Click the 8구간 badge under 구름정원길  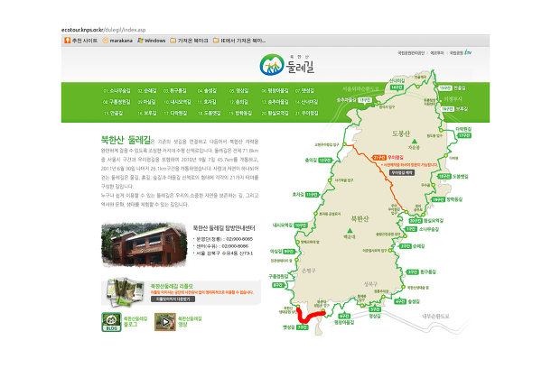pyautogui.click(x=278, y=285)
